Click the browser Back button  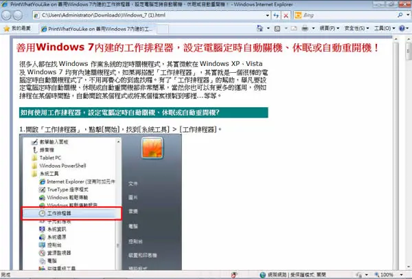[x=6, y=15]
